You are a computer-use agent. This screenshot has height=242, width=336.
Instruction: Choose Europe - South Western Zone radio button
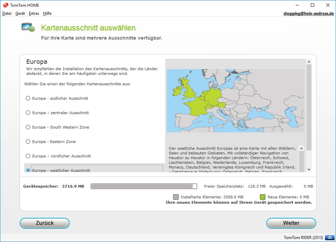point(28,127)
